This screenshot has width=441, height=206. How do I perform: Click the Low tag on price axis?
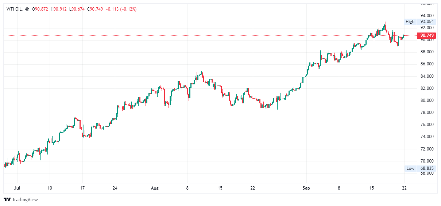410,168
